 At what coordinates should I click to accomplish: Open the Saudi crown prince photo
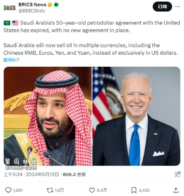[x=48, y=116]
